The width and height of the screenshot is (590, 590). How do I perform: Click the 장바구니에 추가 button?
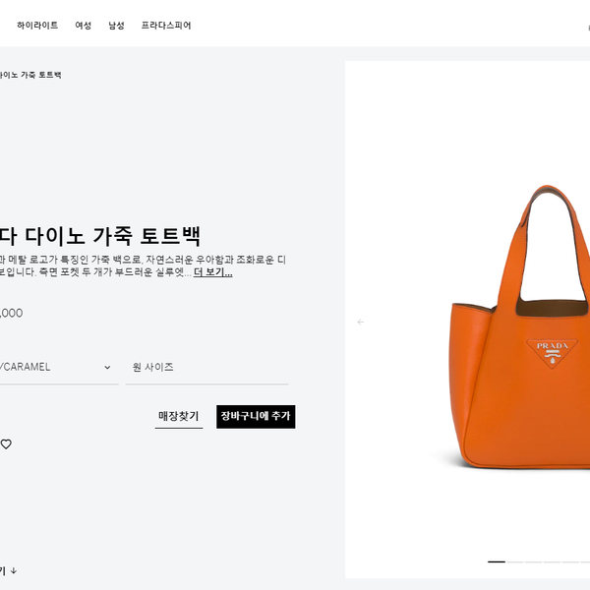(256, 417)
